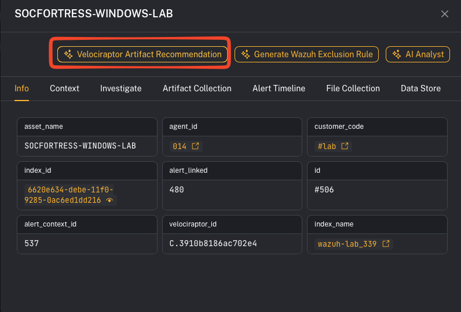Viewport: 461px width, 312px height.
Task: Launch the AI Analyst
Action: (x=418, y=54)
